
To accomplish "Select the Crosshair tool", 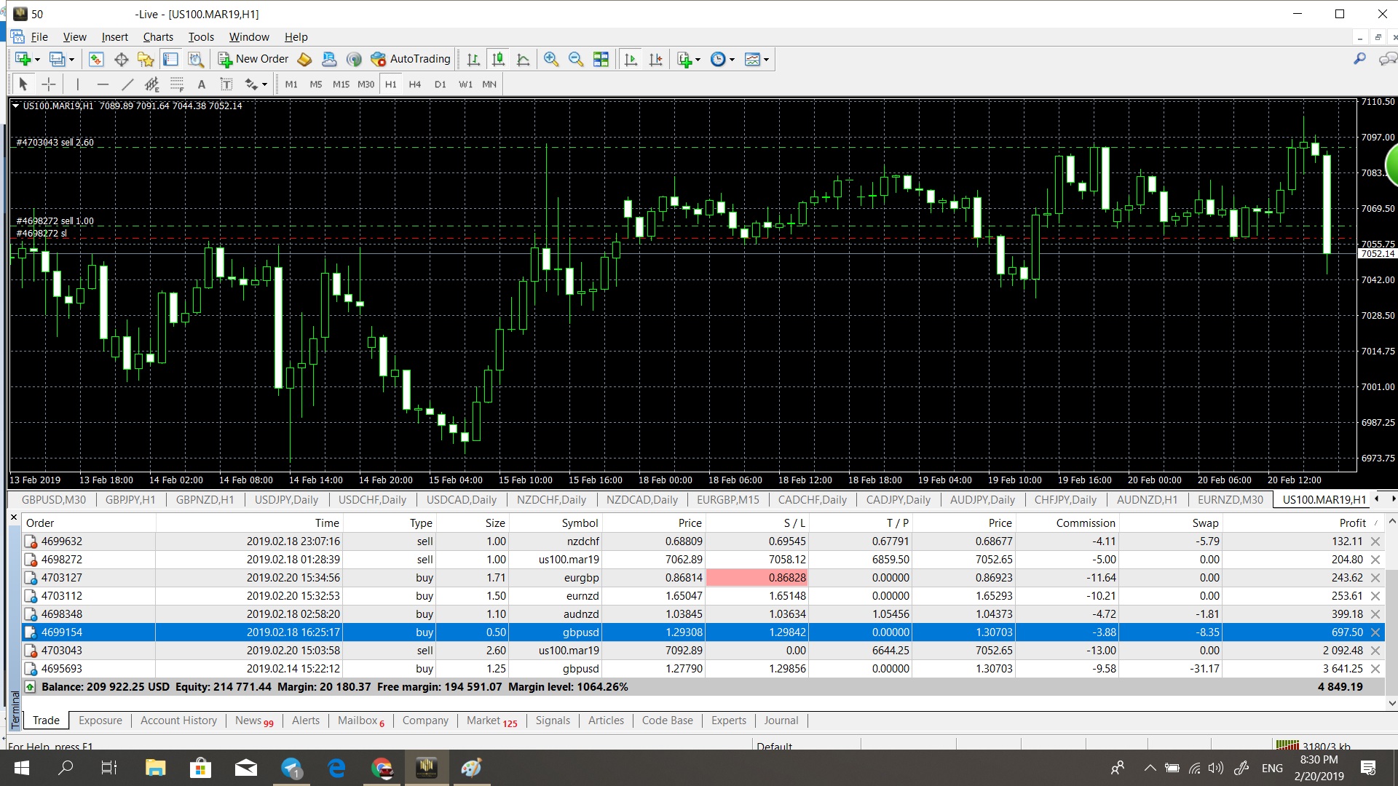I will [x=48, y=84].
